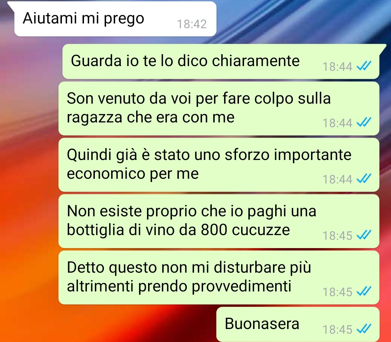Click 18:45 timestamp on 'Detto questo' message
Image resolution: width=391 pixels, height=342 pixels.
pos(337,292)
